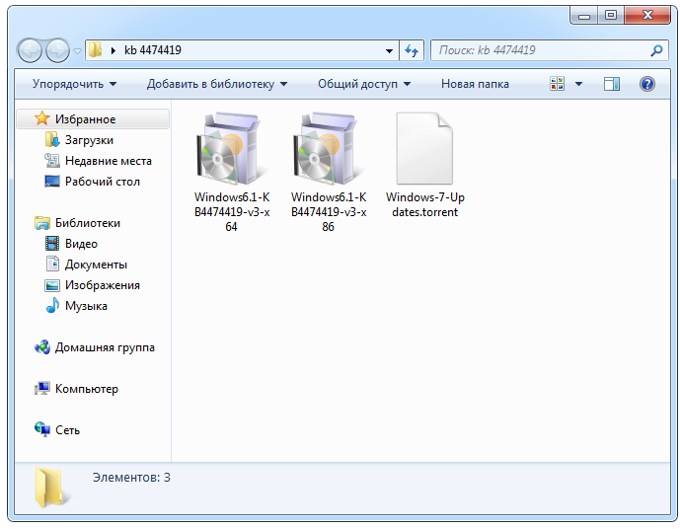Screen dimensions: 680x529
Task: Click the Рабочий стол desktop icon
Action: click(x=52, y=181)
